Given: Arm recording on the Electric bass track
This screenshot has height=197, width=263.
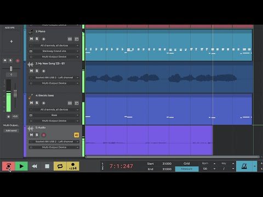Looking at the screenshot, I should [x=43, y=103].
